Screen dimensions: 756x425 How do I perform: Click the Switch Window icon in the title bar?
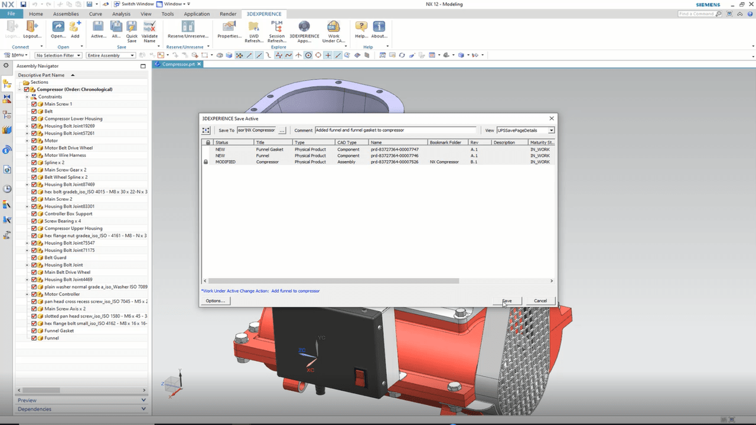tap(117, 4)
